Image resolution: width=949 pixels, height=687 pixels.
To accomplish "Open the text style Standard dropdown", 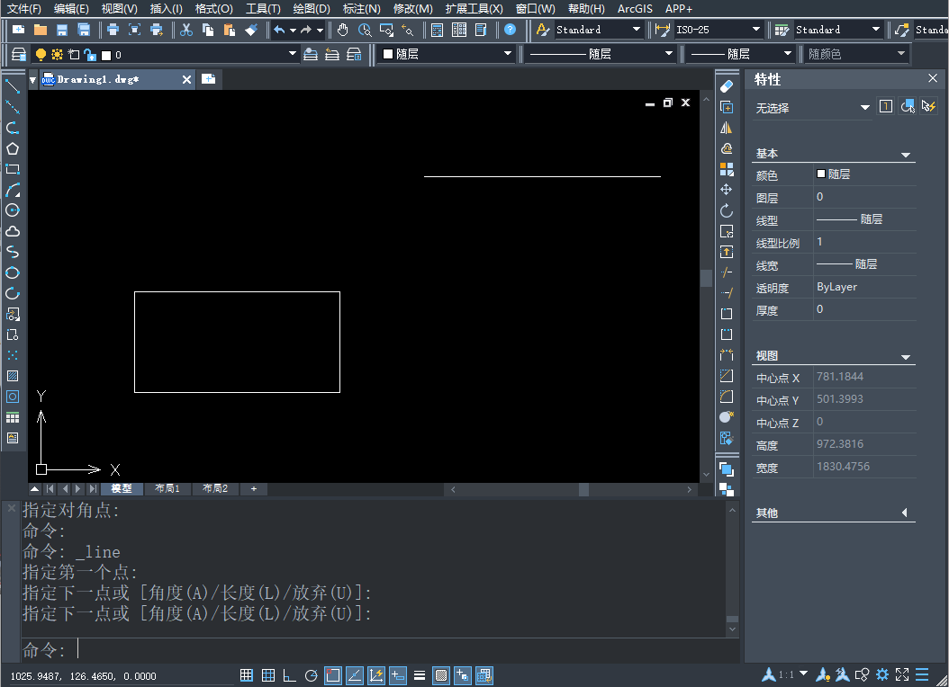I will (x=598, y=30).
